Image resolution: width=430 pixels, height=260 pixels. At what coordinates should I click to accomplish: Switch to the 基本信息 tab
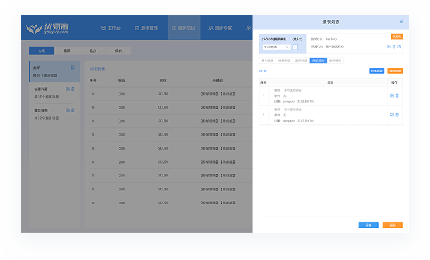[267, 61]
